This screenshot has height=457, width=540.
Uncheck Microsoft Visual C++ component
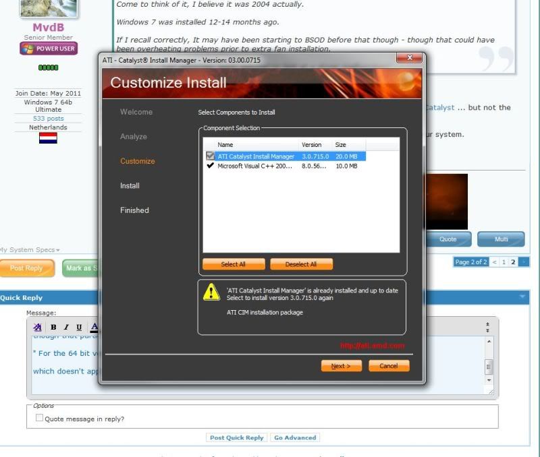click(x=210, y=166)
